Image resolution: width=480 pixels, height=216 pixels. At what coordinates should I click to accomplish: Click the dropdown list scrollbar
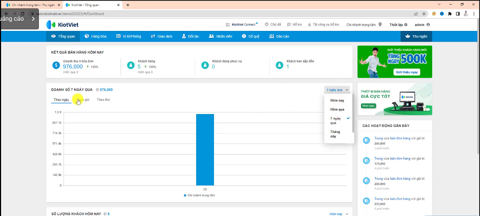click(353, 113)
